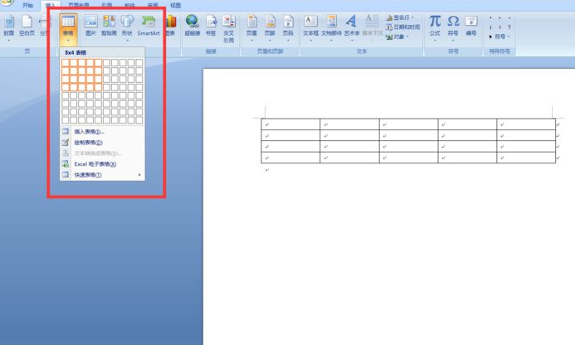Open the 剪贴画 (Clip Art) tool

(109, 25)
